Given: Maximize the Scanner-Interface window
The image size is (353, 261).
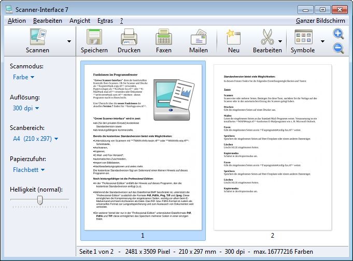Looking at the screenshot, I should coord(322,10).
